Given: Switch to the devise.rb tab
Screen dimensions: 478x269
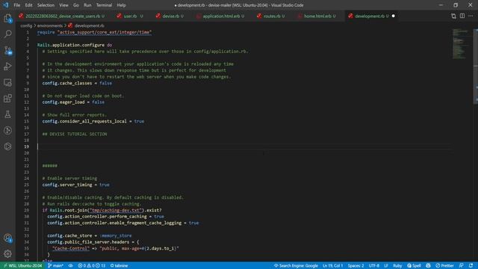Looking at the screenshot, I should point(171,16).
